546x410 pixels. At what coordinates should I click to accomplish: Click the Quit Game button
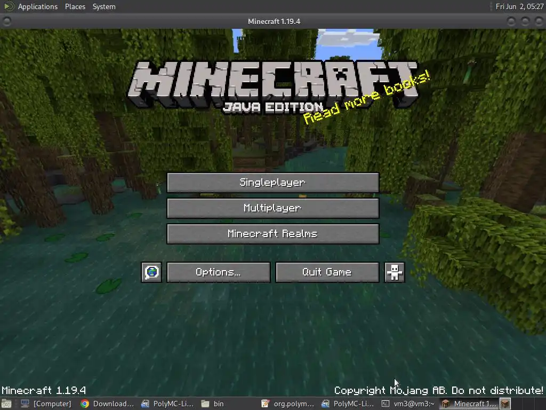(327, 272)
